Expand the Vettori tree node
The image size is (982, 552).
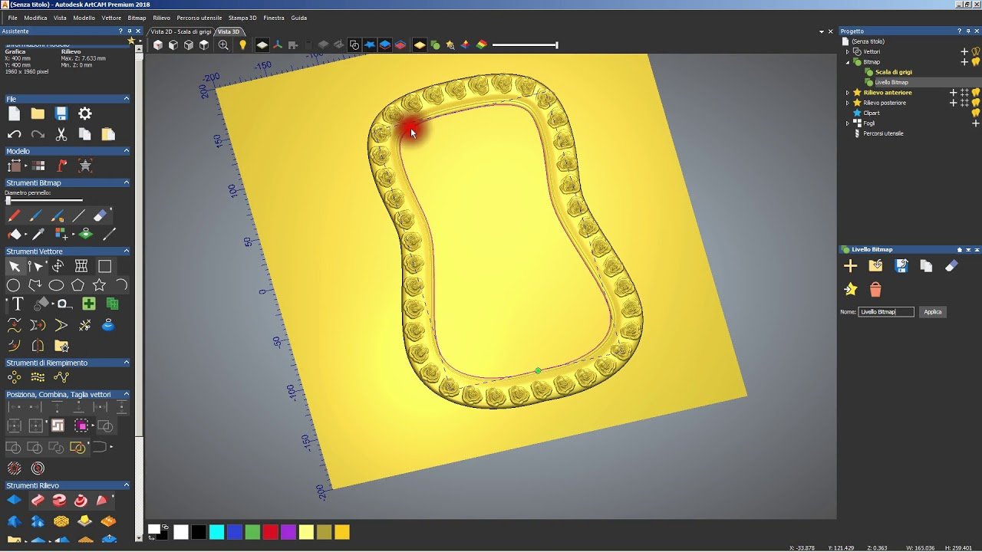[848, 51]
